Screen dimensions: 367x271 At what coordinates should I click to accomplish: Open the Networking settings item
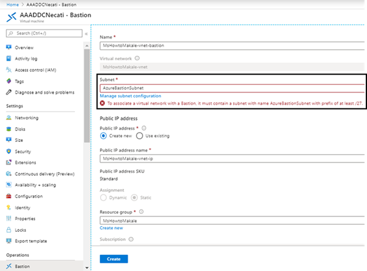27,118
